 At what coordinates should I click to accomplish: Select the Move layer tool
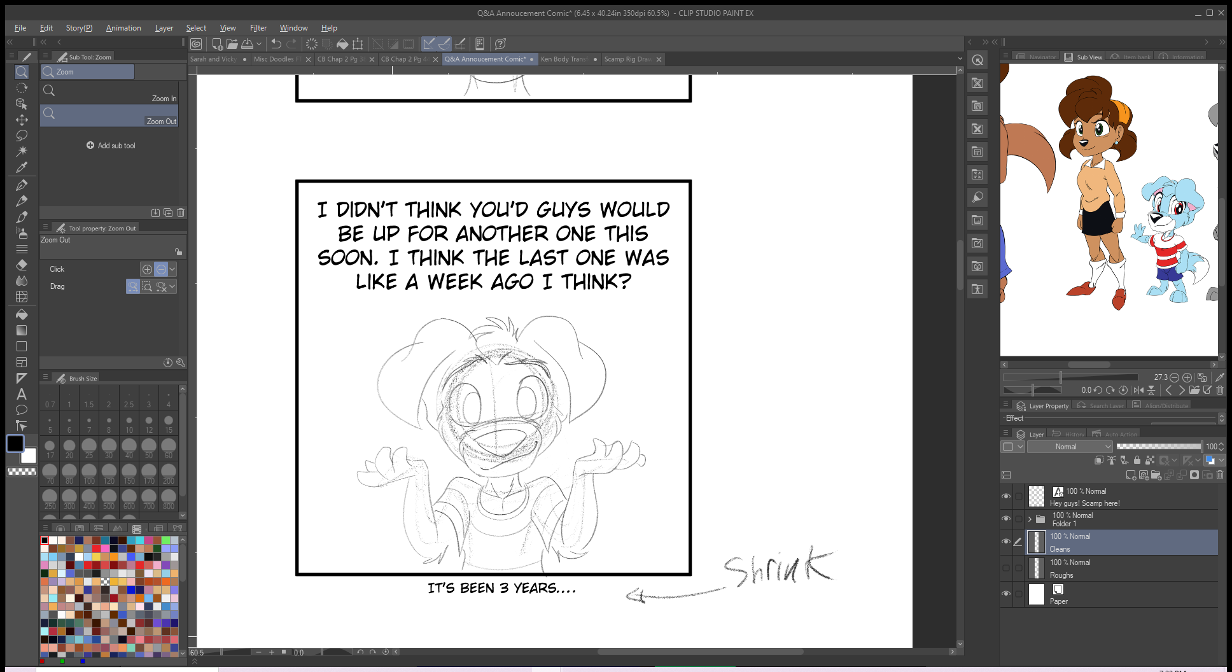[x=22, y=120]
